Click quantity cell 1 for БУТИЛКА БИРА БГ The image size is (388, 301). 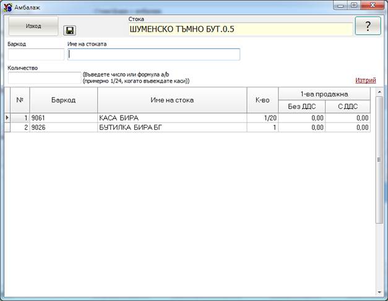262,127
